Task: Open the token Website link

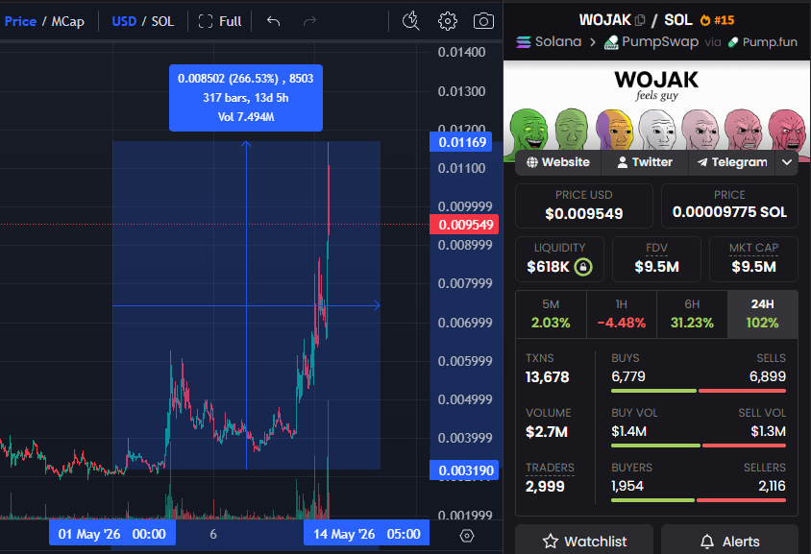Action: [558, 162]
